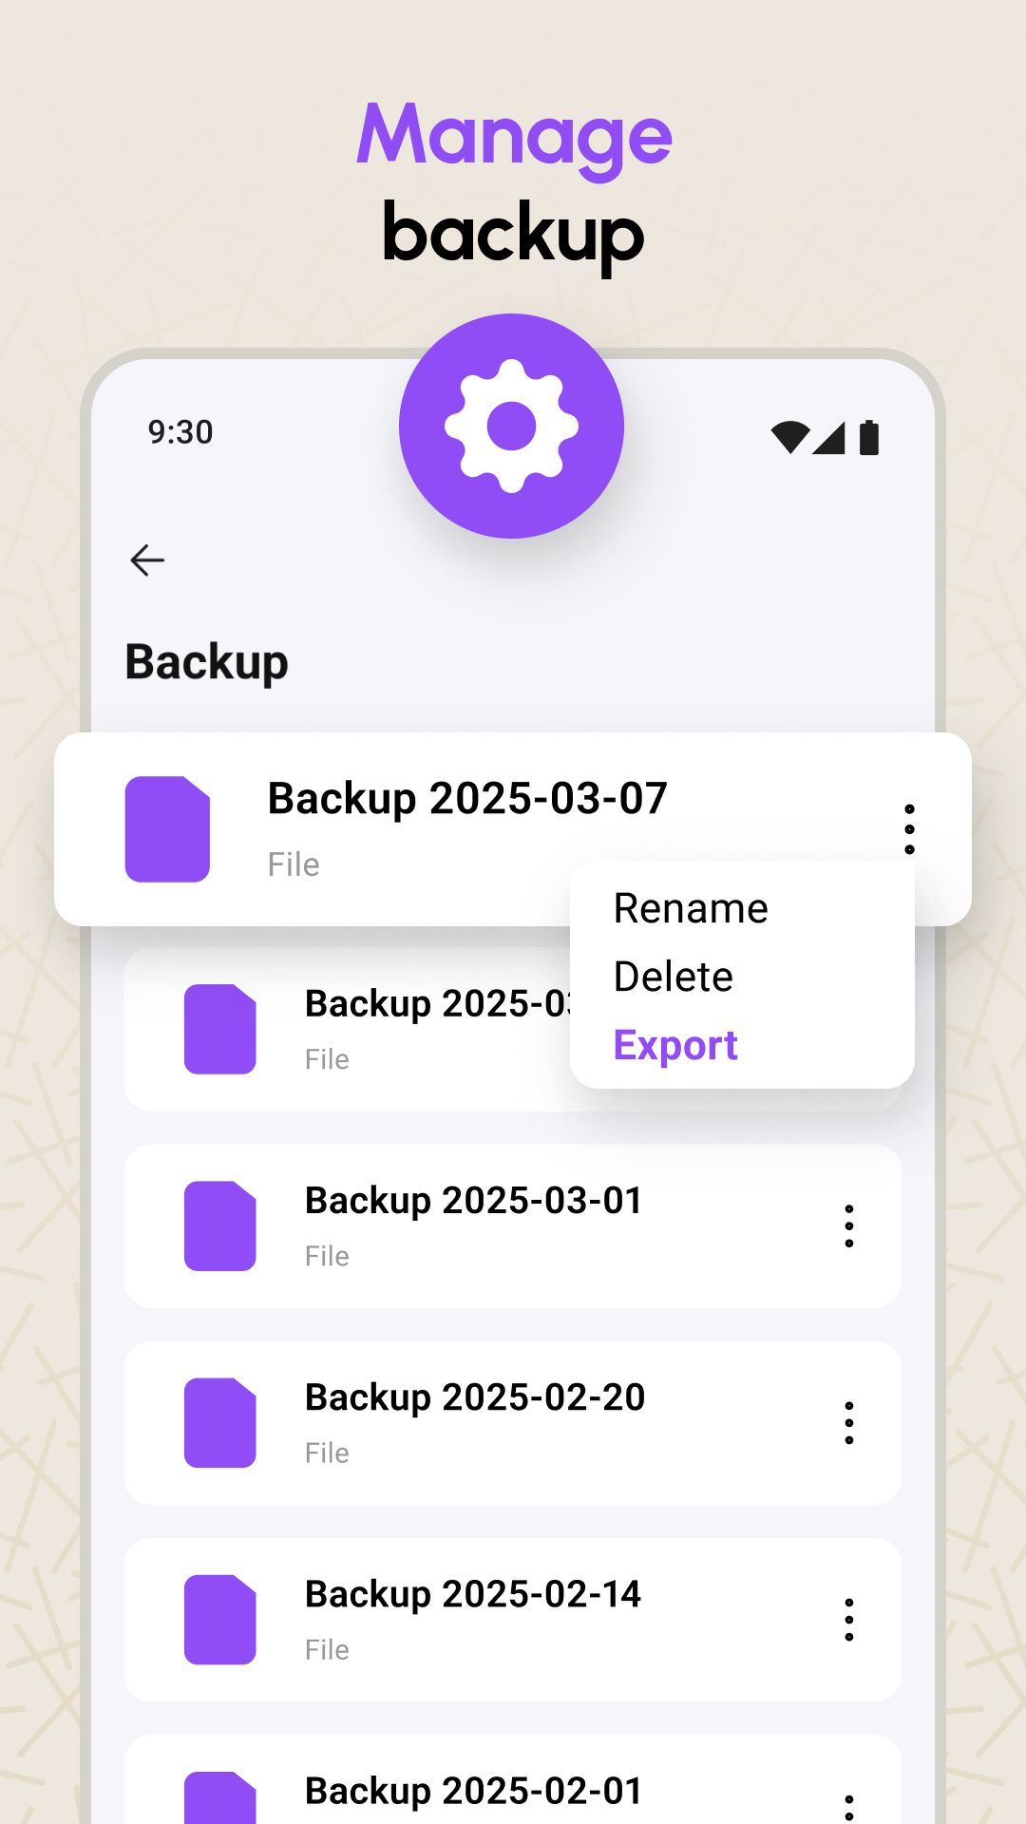Click the purple settings gear icon
Screen dimensions: 1026x1824
(x=511, y=427)
